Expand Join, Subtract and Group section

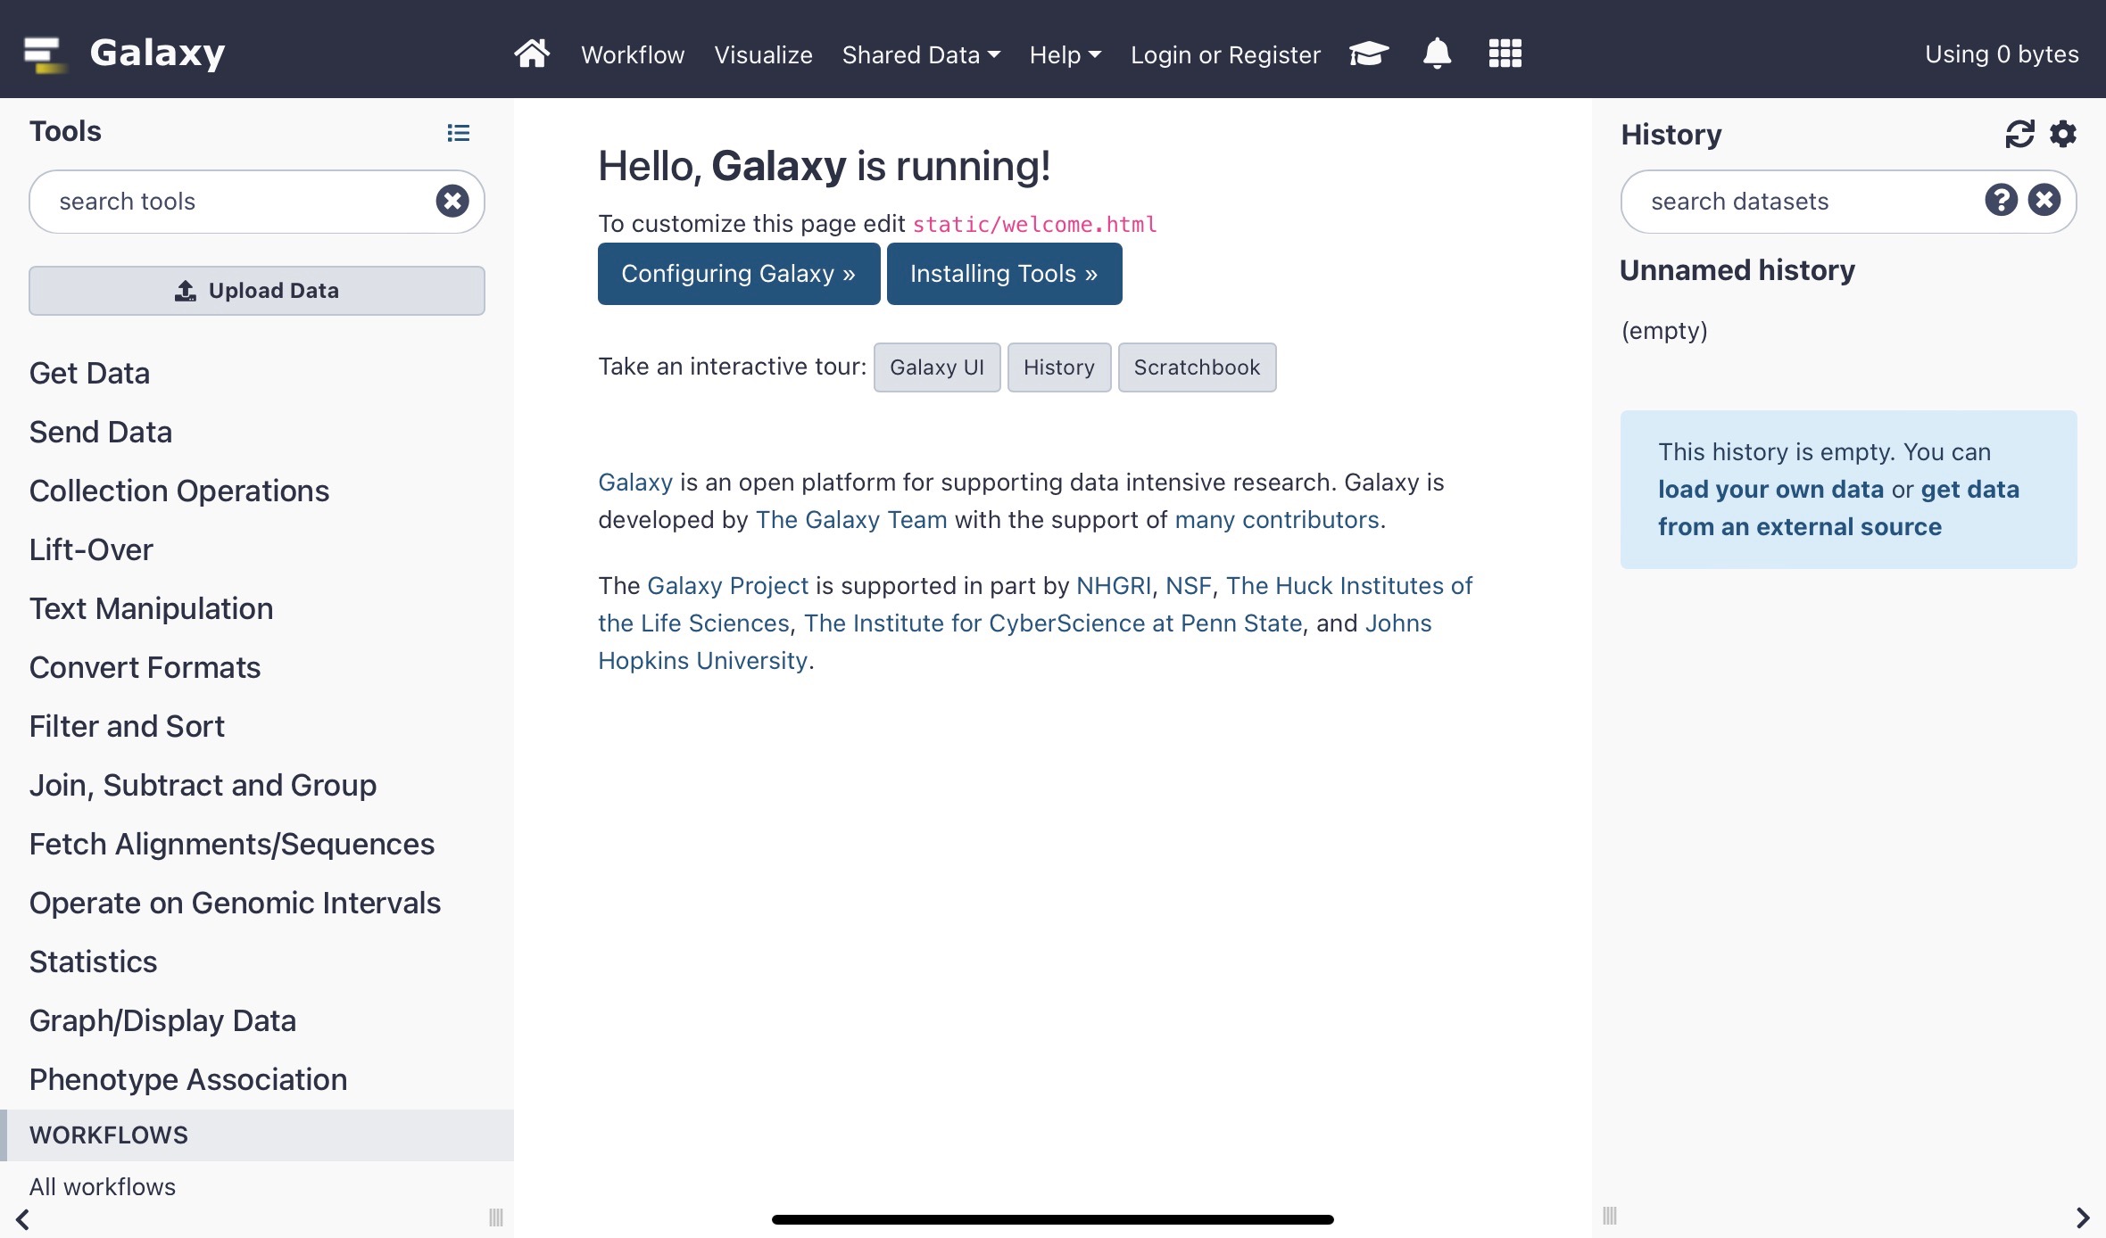tap(203, 785)
